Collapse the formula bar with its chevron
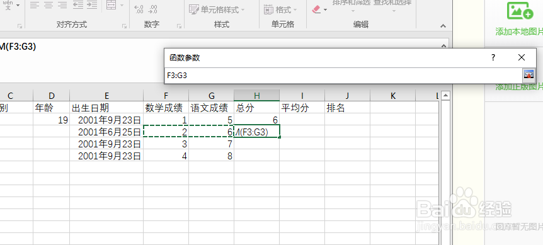543x245 pixels. (443, 46)
